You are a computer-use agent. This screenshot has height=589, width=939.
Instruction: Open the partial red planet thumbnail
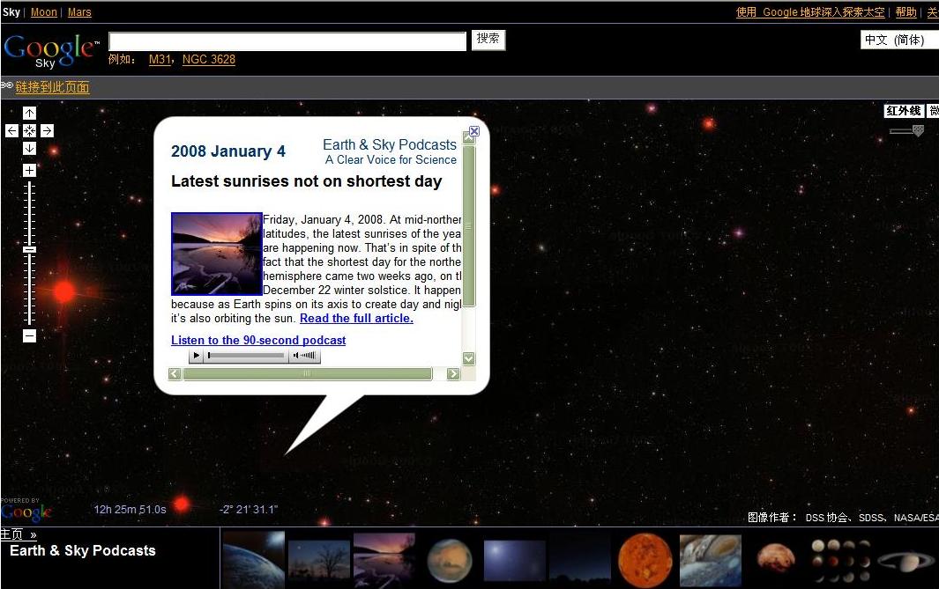click(x=776, y=557)
